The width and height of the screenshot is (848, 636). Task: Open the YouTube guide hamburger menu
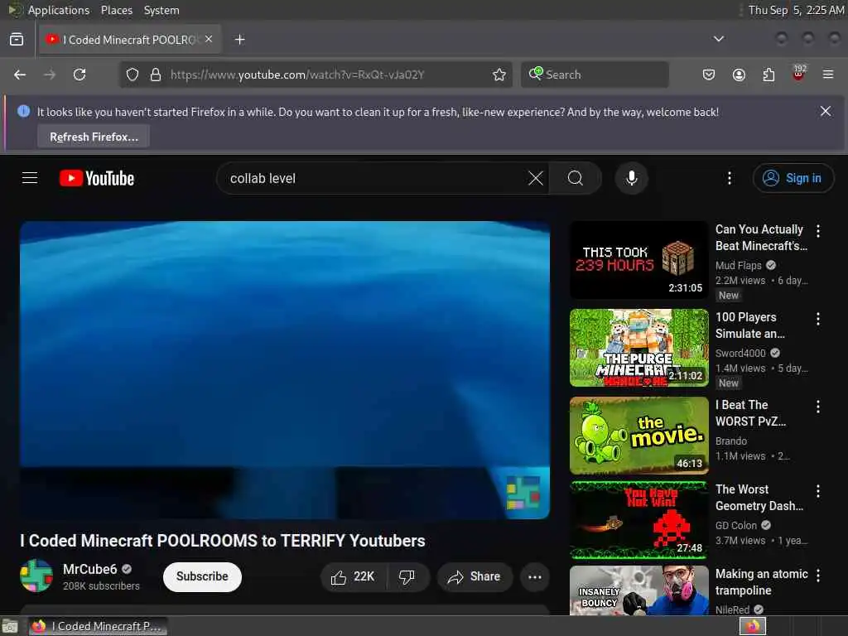pos(30,178)
